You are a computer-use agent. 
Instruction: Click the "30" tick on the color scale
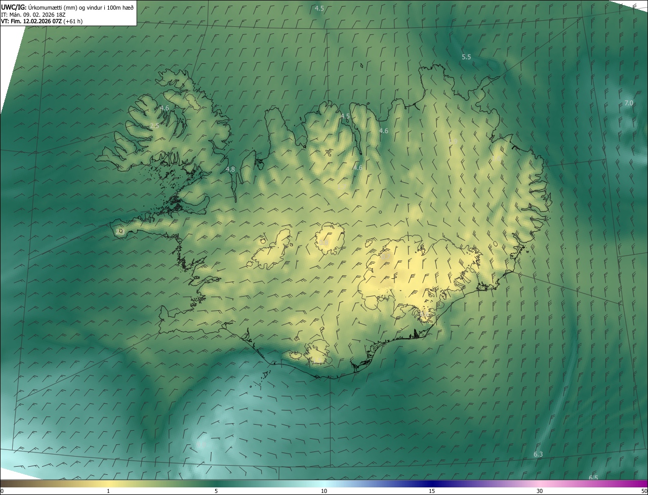[x=540, y=491]
